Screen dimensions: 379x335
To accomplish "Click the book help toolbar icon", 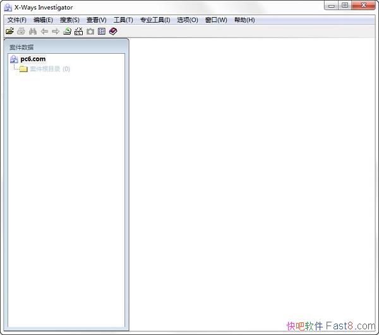I will pyautogui.click(x=113, y=31).
